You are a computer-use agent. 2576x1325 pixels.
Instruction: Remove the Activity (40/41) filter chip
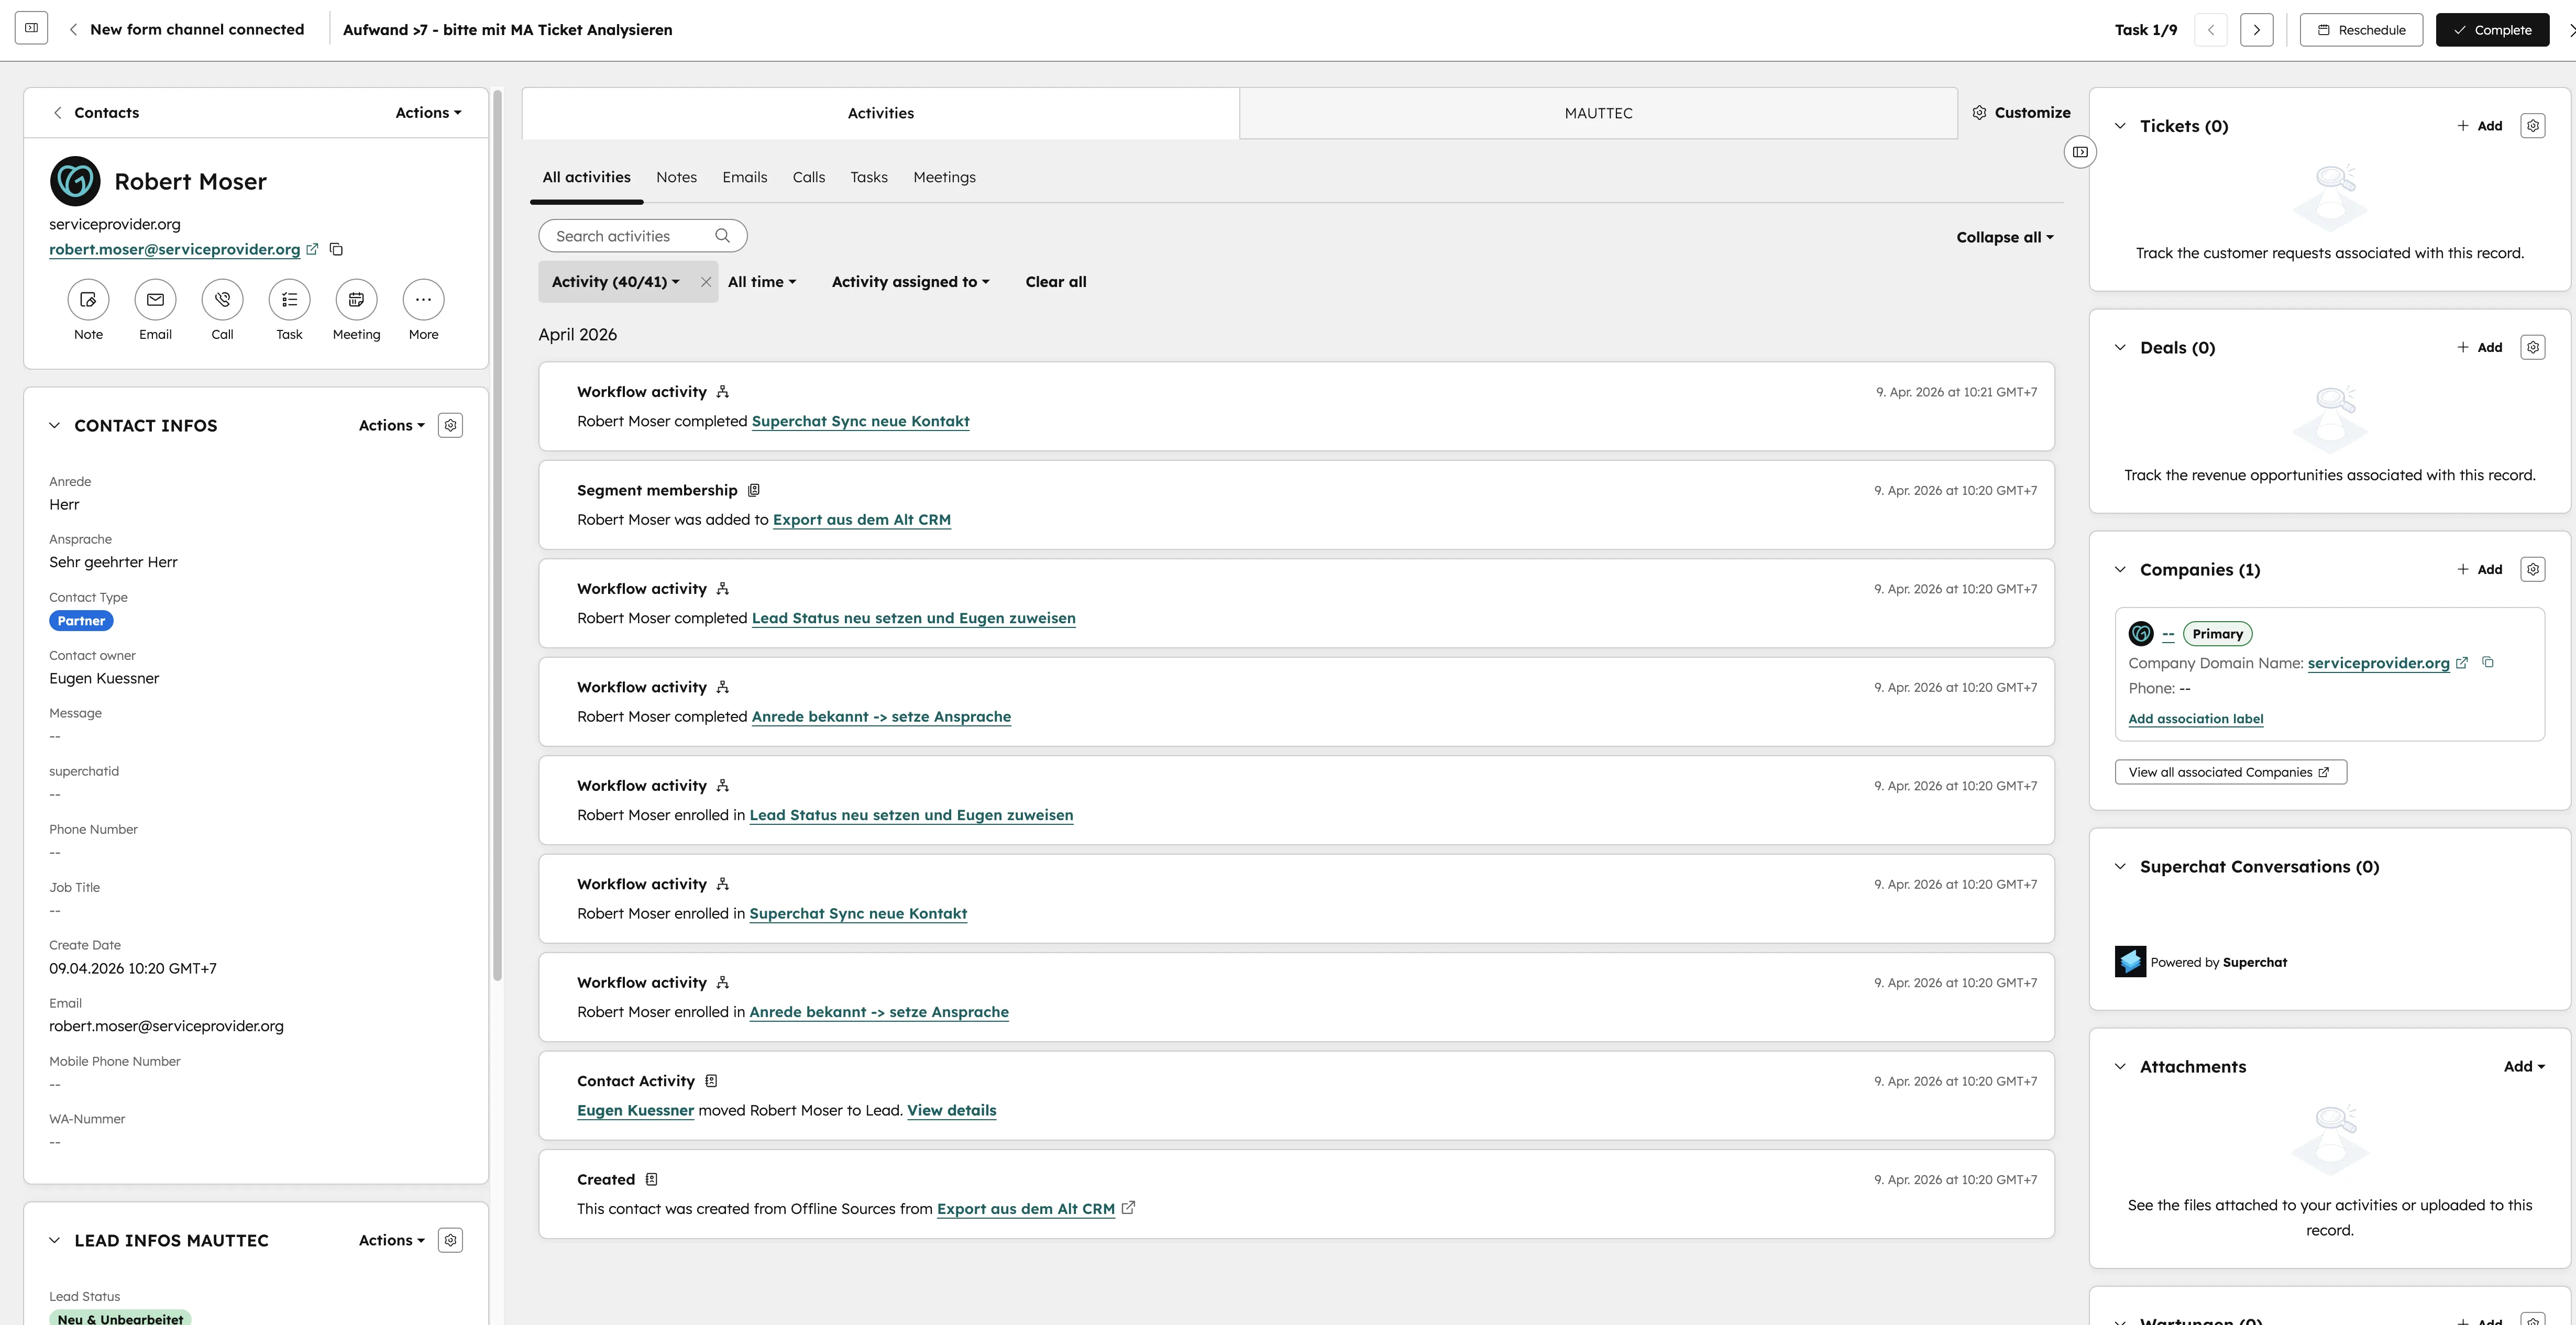706,281
